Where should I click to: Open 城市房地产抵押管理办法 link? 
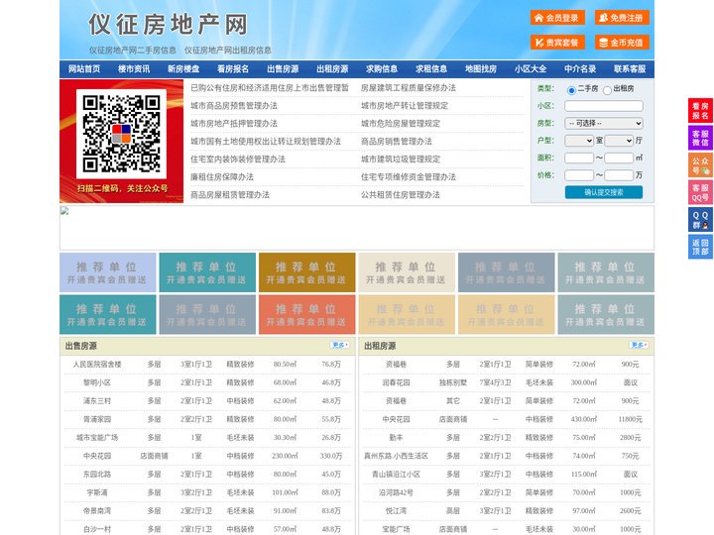coord(234,123)
